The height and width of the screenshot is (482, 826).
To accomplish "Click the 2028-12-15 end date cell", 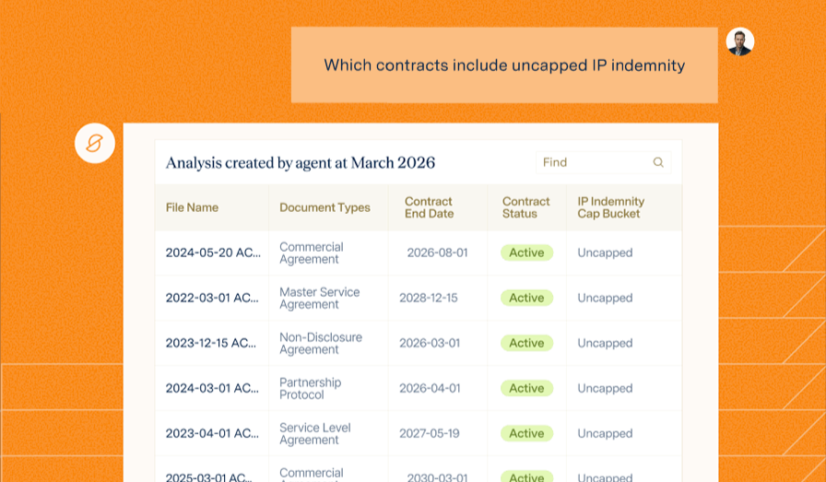I will click(x=428, y=298).
